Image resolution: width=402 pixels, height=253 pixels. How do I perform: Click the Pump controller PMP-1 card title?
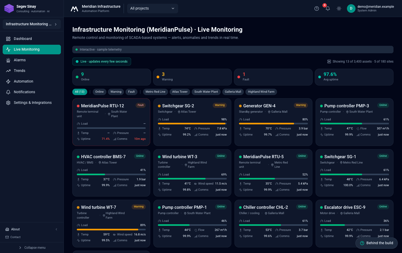(184, 207)
